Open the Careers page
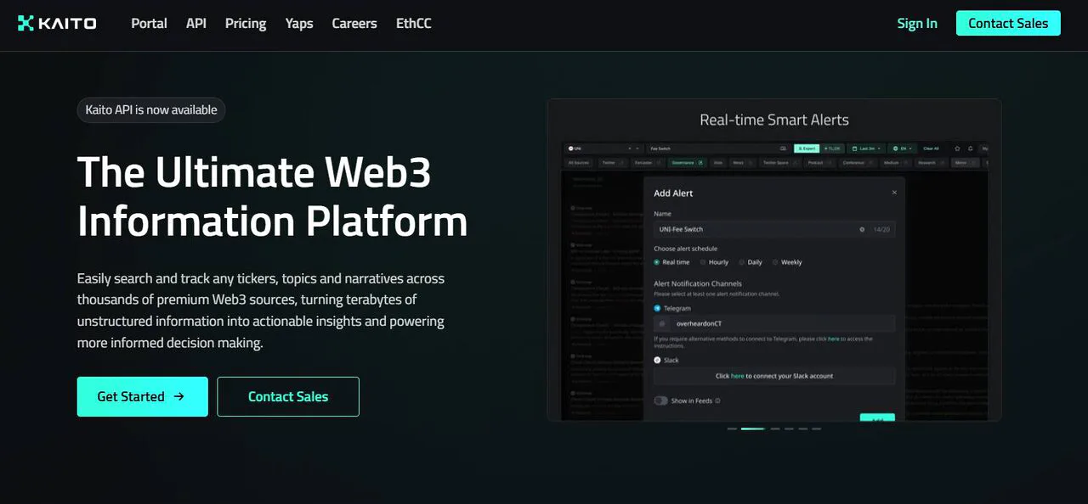1088x504 pixels. pyautogui.click(x=354, y=23)
